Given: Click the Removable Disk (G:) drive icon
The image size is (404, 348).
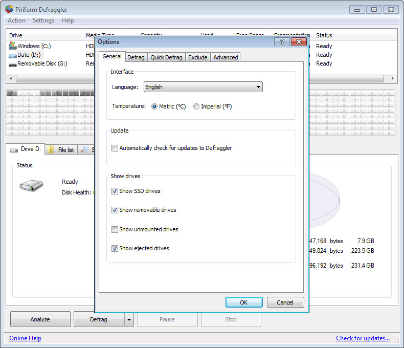Looking at the screenshot, I should point(13,64).
